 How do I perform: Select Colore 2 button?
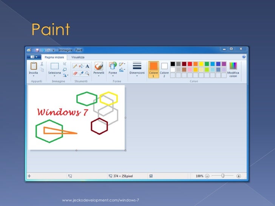(x=164, y=69)
